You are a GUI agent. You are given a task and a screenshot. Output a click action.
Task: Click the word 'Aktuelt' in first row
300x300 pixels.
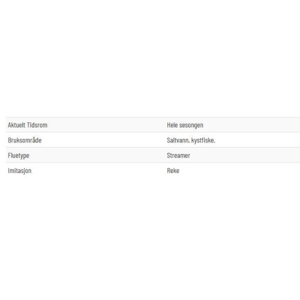click(x=17, y=125)
